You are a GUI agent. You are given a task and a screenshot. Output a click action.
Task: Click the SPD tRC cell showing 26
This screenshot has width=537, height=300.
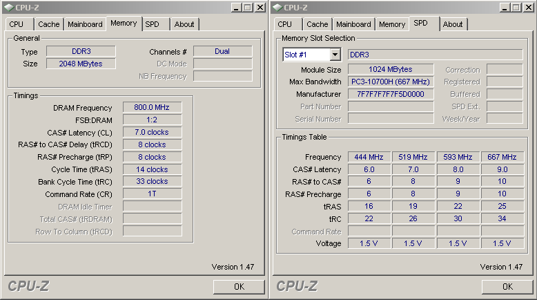(x=413, y=218)
